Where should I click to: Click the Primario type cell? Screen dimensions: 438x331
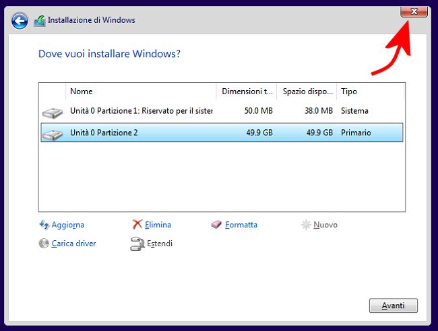pyautogui.click(x=356, y=133)
